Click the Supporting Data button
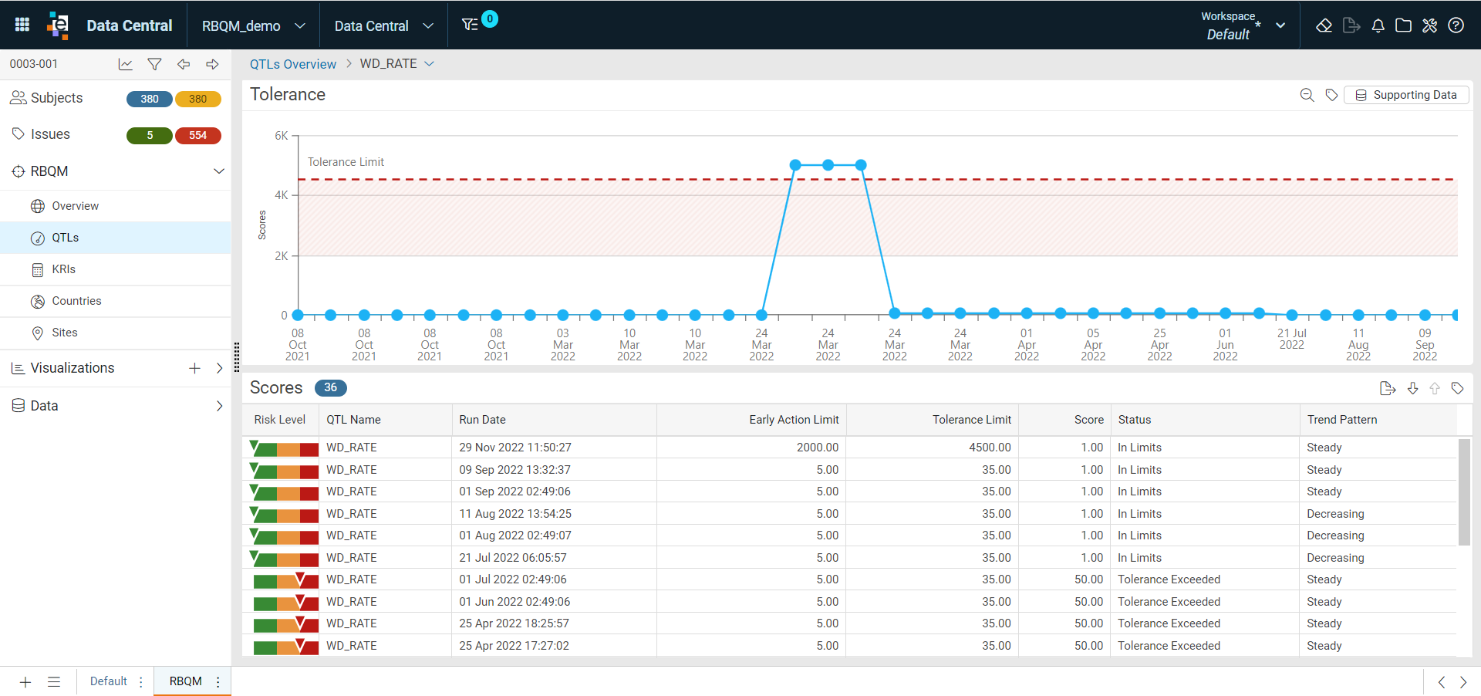Screen dimensions: 1481x696 point(1406,95)
